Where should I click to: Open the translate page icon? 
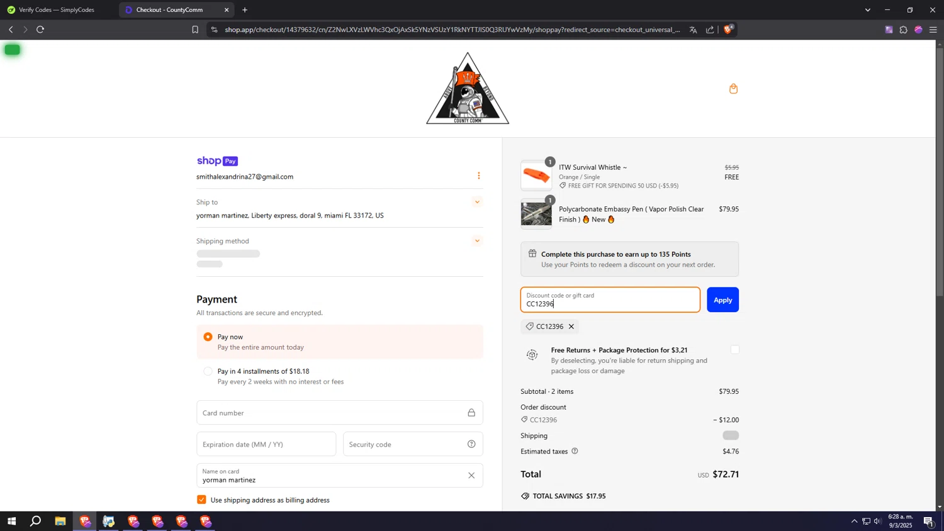[x=693, y=30]
